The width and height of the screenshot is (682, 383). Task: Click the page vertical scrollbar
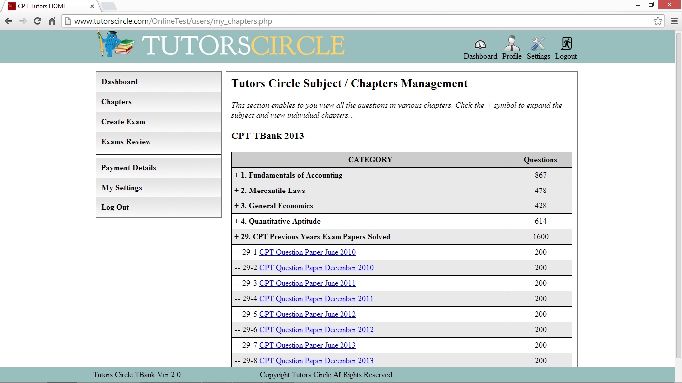678,195
